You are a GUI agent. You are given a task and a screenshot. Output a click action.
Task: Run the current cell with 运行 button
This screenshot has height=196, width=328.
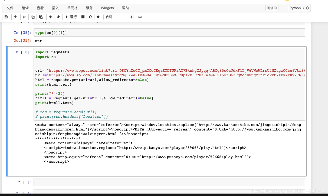tap(71, 17)
